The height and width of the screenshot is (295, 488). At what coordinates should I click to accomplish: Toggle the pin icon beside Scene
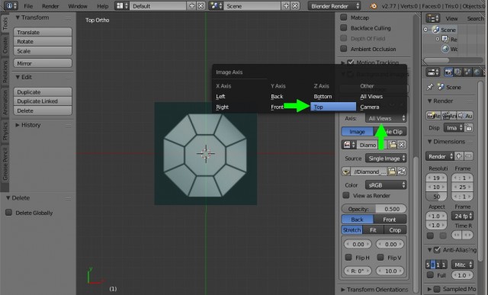click(x=430, y=87)
